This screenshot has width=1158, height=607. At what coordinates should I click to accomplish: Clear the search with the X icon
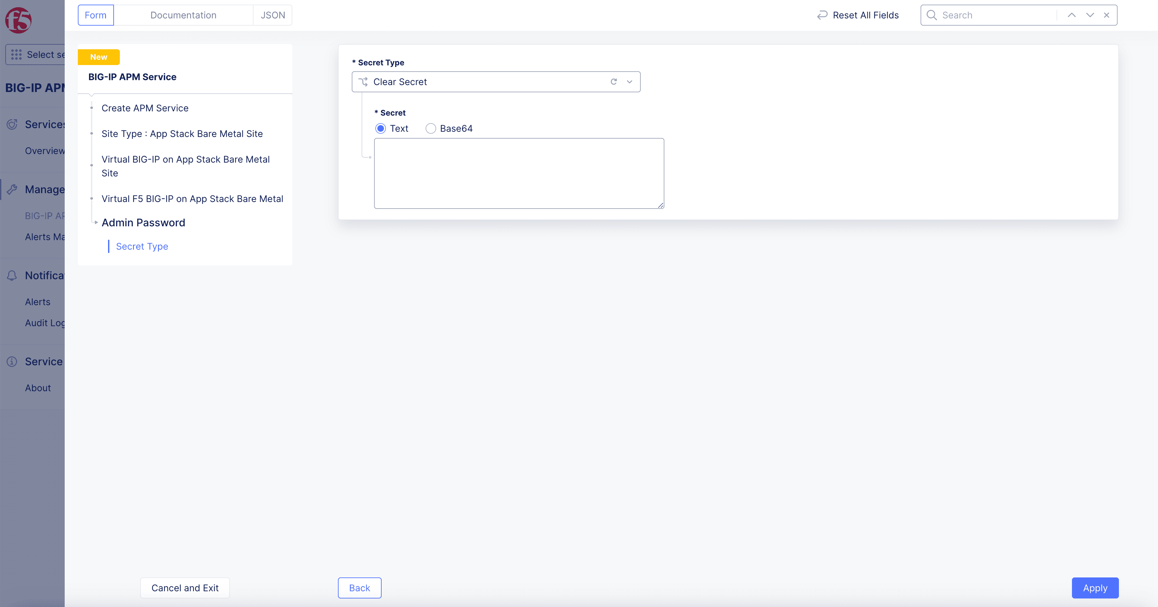coord(1107,15)
